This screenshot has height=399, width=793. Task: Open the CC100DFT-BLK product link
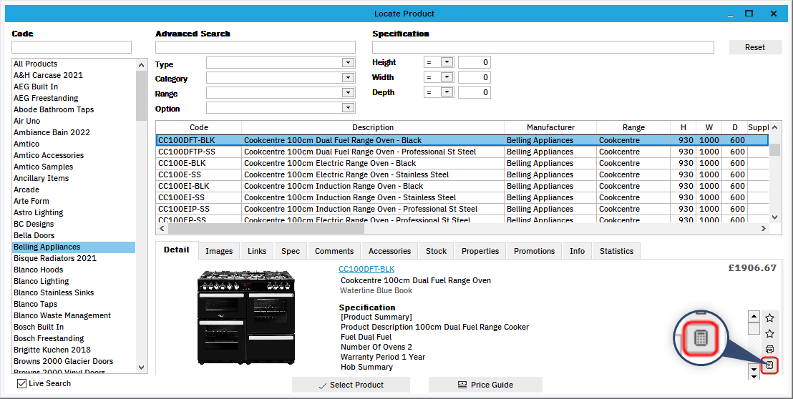tap(366, 269)
